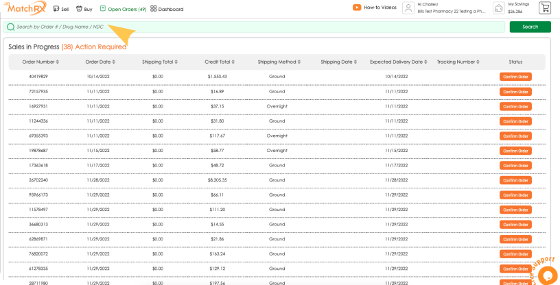This screenshot has height=285, width=560.
Task: Open the Sell menu item
Action: [x=61, y=9]
